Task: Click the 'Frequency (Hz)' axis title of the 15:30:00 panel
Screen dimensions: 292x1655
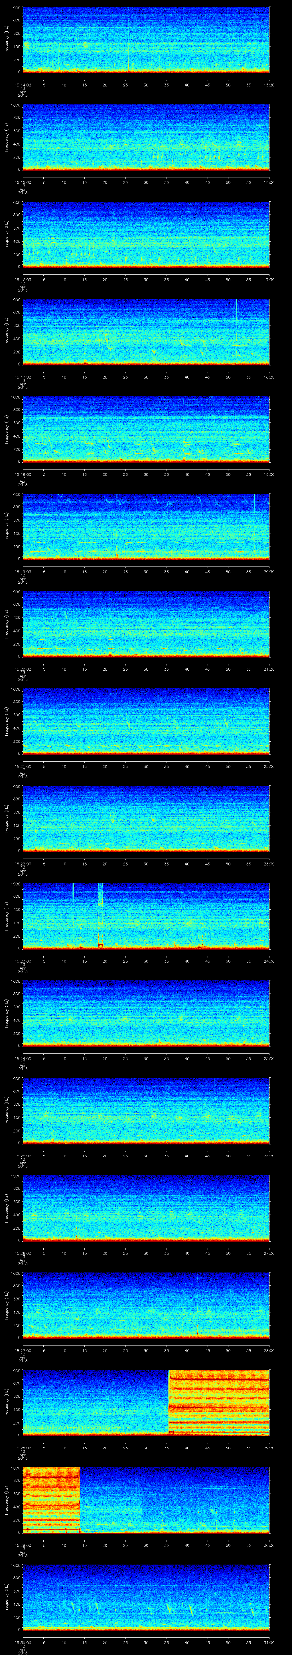Action: pos(7,1598)
